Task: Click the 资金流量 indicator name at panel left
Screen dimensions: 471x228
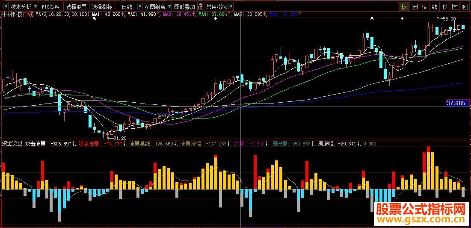Action: [12, 144]
